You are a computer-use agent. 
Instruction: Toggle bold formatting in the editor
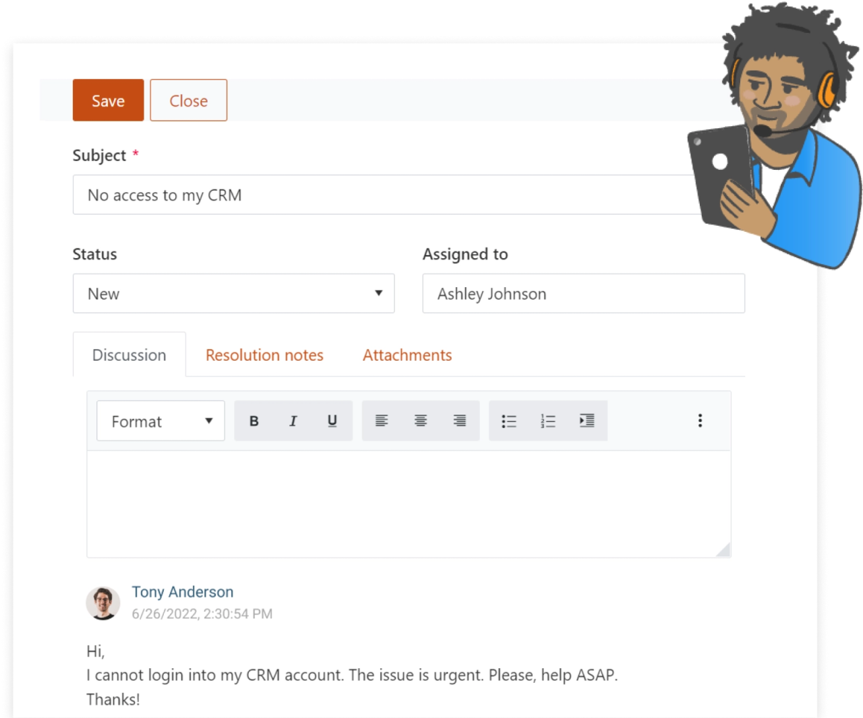click(254, 421)
